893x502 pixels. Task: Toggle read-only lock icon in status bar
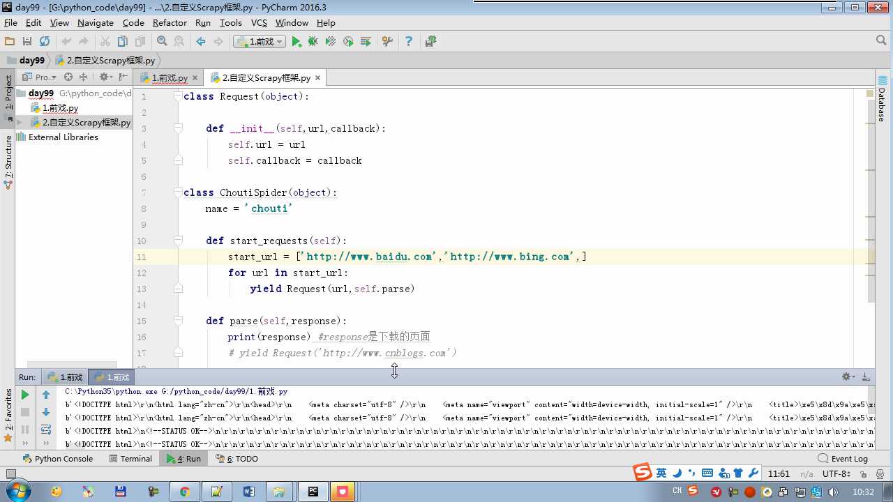click(x=862, y=474)
